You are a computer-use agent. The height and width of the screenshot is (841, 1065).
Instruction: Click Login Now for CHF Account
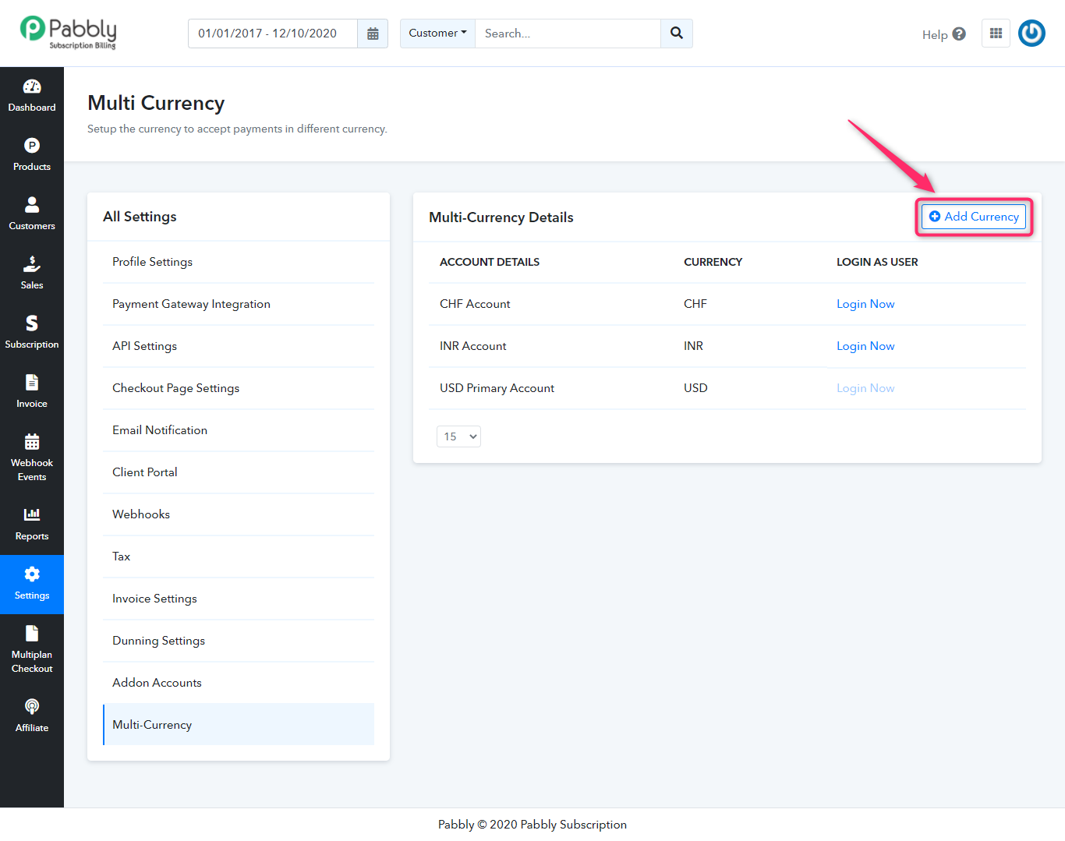[x=865, y=304]
